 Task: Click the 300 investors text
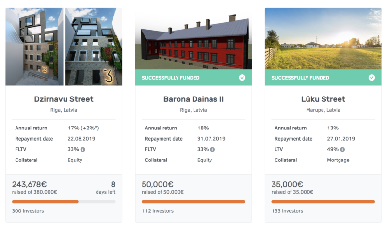tap(28, 211)
